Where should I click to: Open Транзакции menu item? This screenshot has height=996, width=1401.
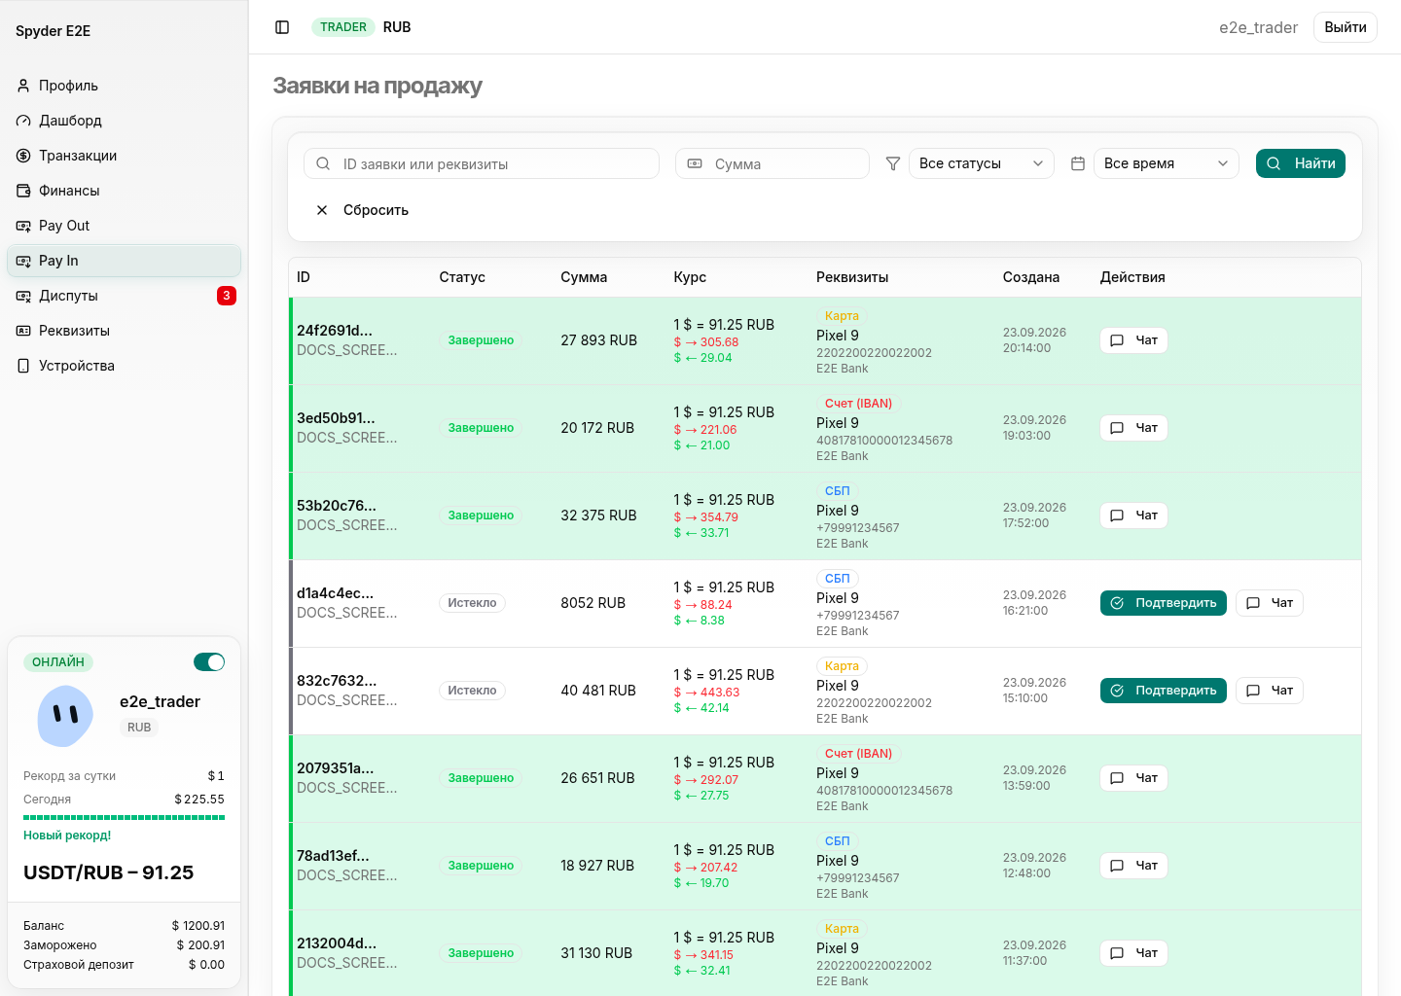[x=124, y=156]
